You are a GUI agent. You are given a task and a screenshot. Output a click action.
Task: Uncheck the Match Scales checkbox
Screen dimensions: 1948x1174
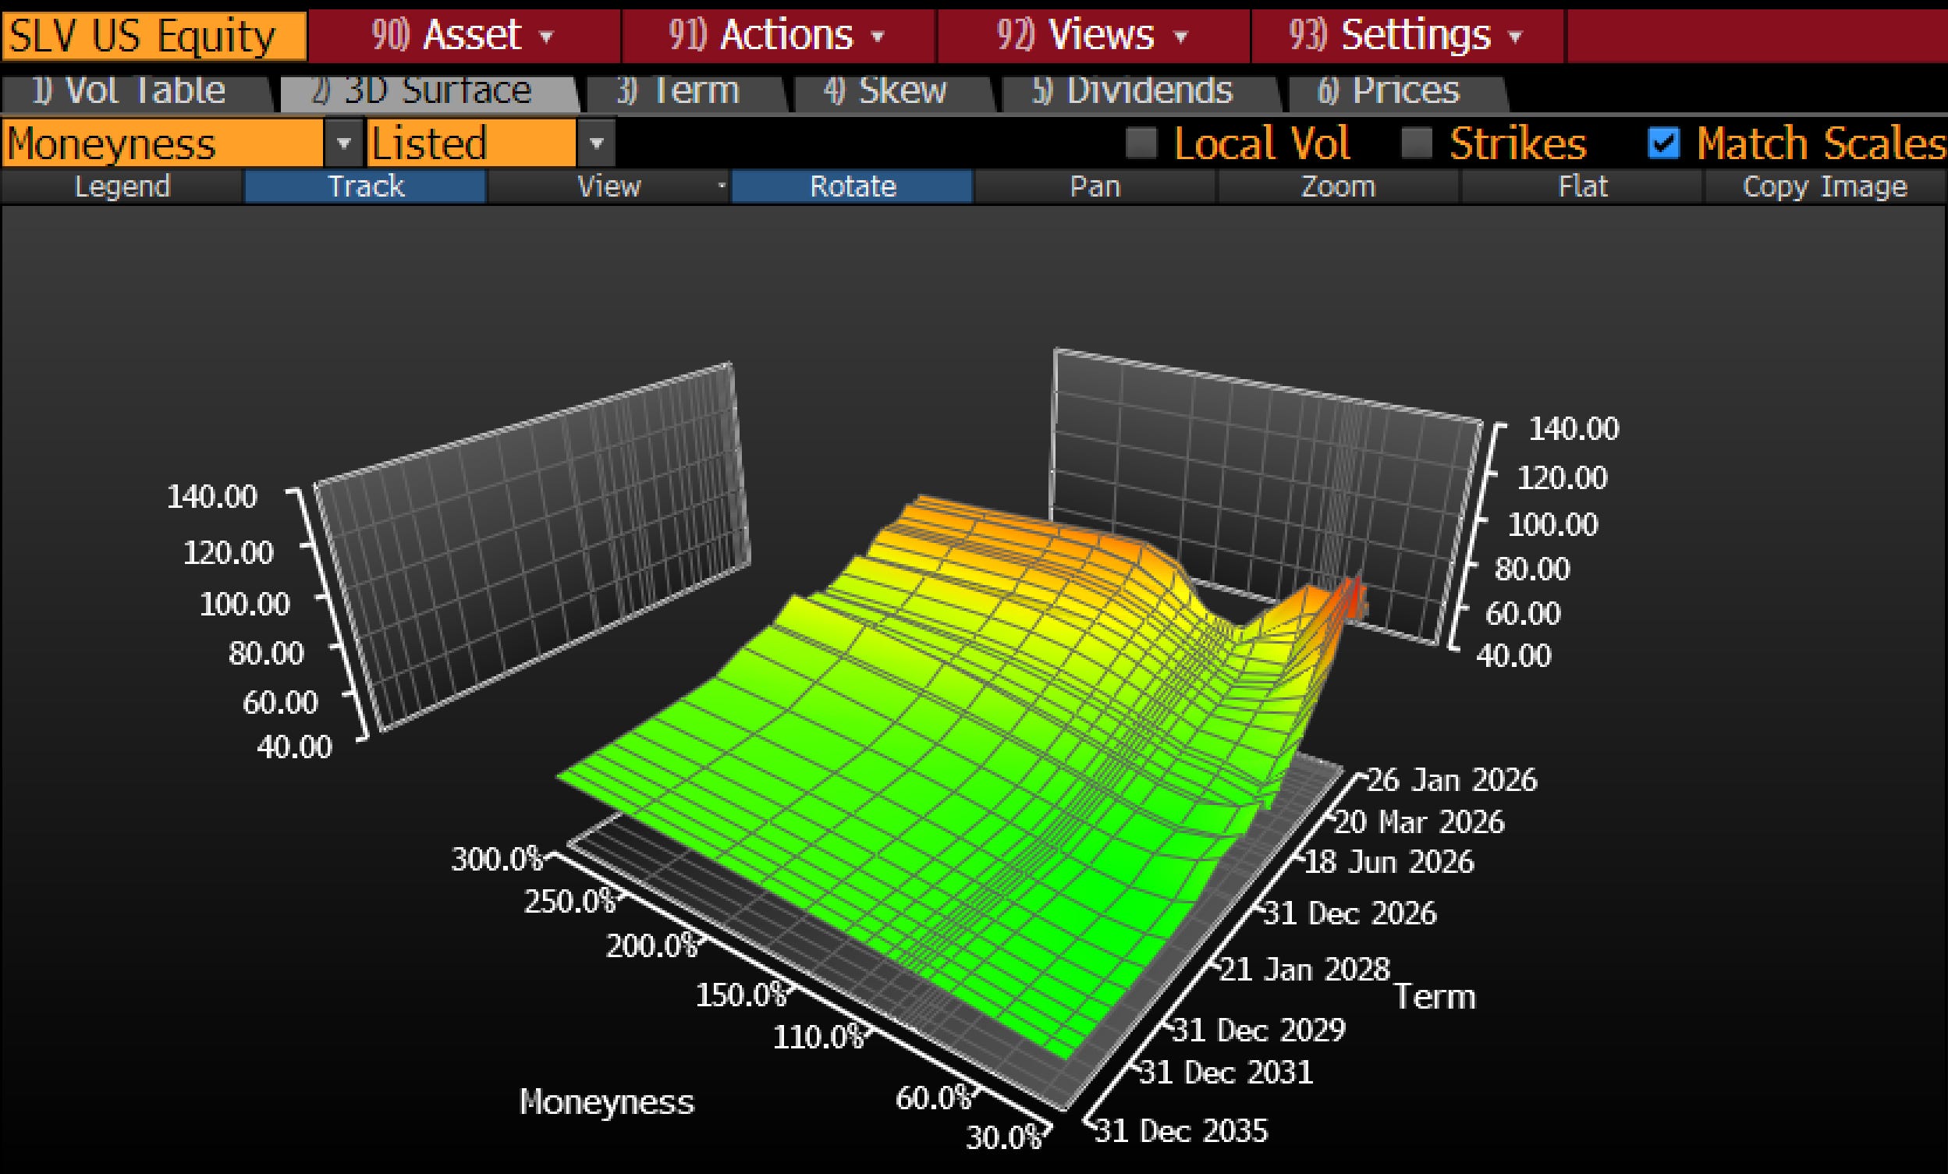click(1663, 143)
